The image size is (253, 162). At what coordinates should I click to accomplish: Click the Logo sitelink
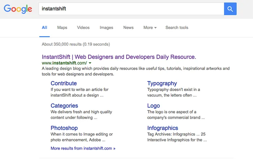[x=153, y=106]
